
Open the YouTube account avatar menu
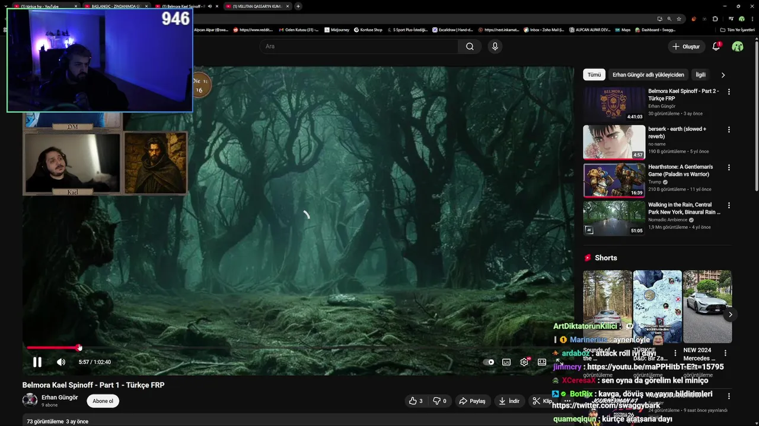(738, 46)
